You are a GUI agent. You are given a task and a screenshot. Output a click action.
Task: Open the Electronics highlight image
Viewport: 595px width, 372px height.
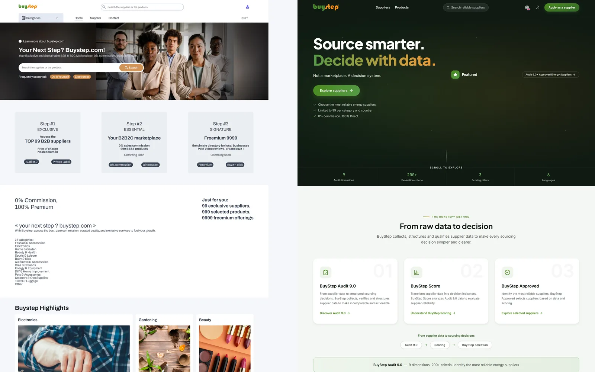tap(74, 349)
